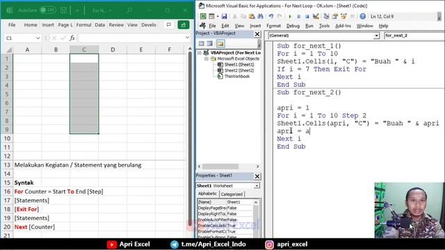445x250 pixels.
Task: Click the Copy icon in VBA toolbar
Action: point(243,17)
